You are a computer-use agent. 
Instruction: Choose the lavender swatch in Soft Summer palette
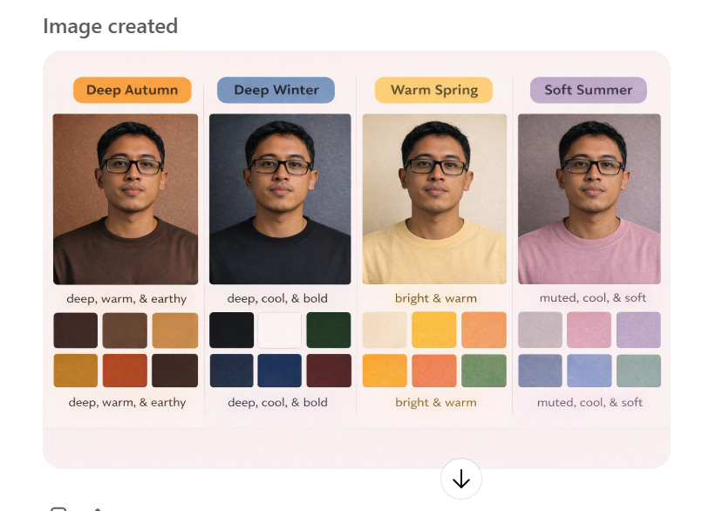point(638,330)
